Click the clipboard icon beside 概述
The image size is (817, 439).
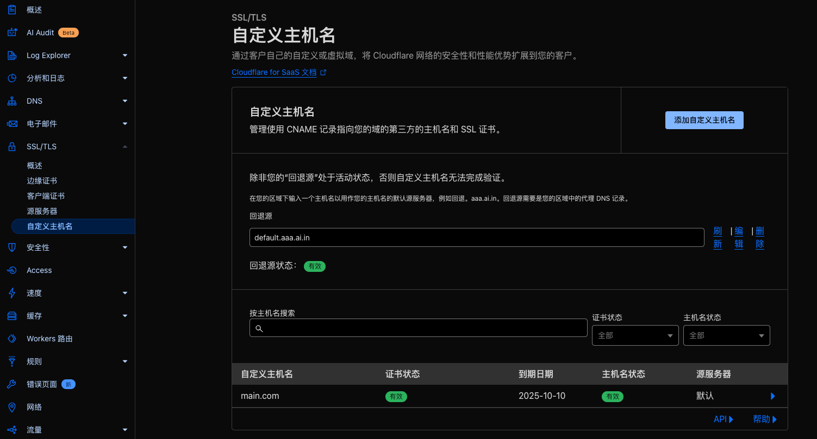click(x=12, y=10)
